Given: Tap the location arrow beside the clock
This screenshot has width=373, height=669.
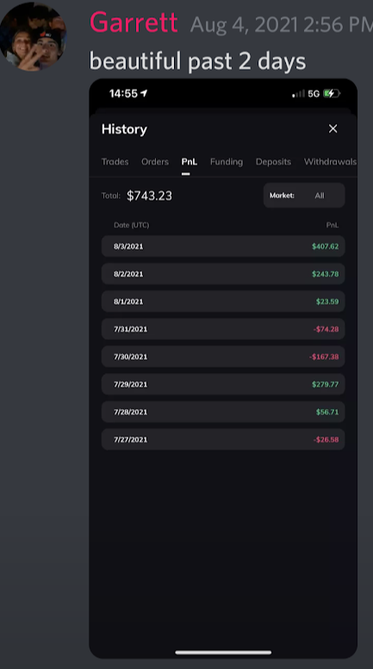Looking at the screenshot, I should coord(144,93).
